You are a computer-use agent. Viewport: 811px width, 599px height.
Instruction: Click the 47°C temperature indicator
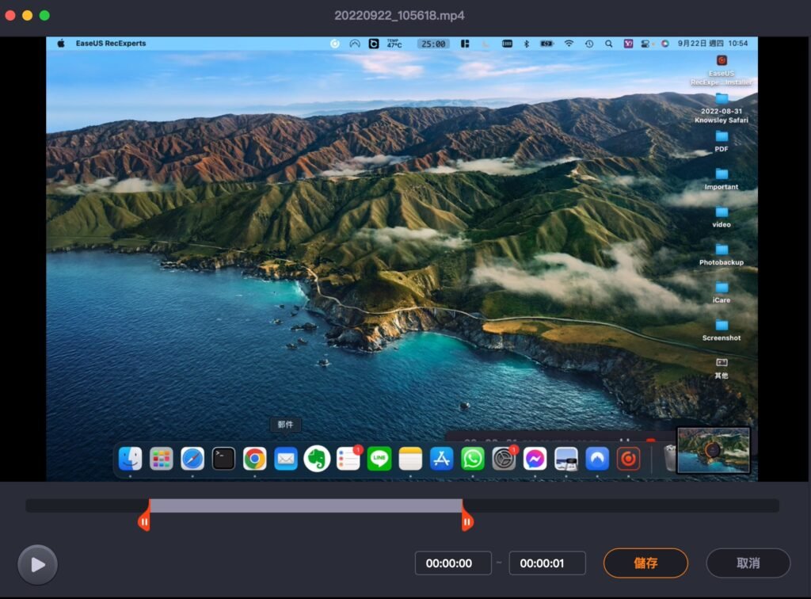[x=394, y=44]
